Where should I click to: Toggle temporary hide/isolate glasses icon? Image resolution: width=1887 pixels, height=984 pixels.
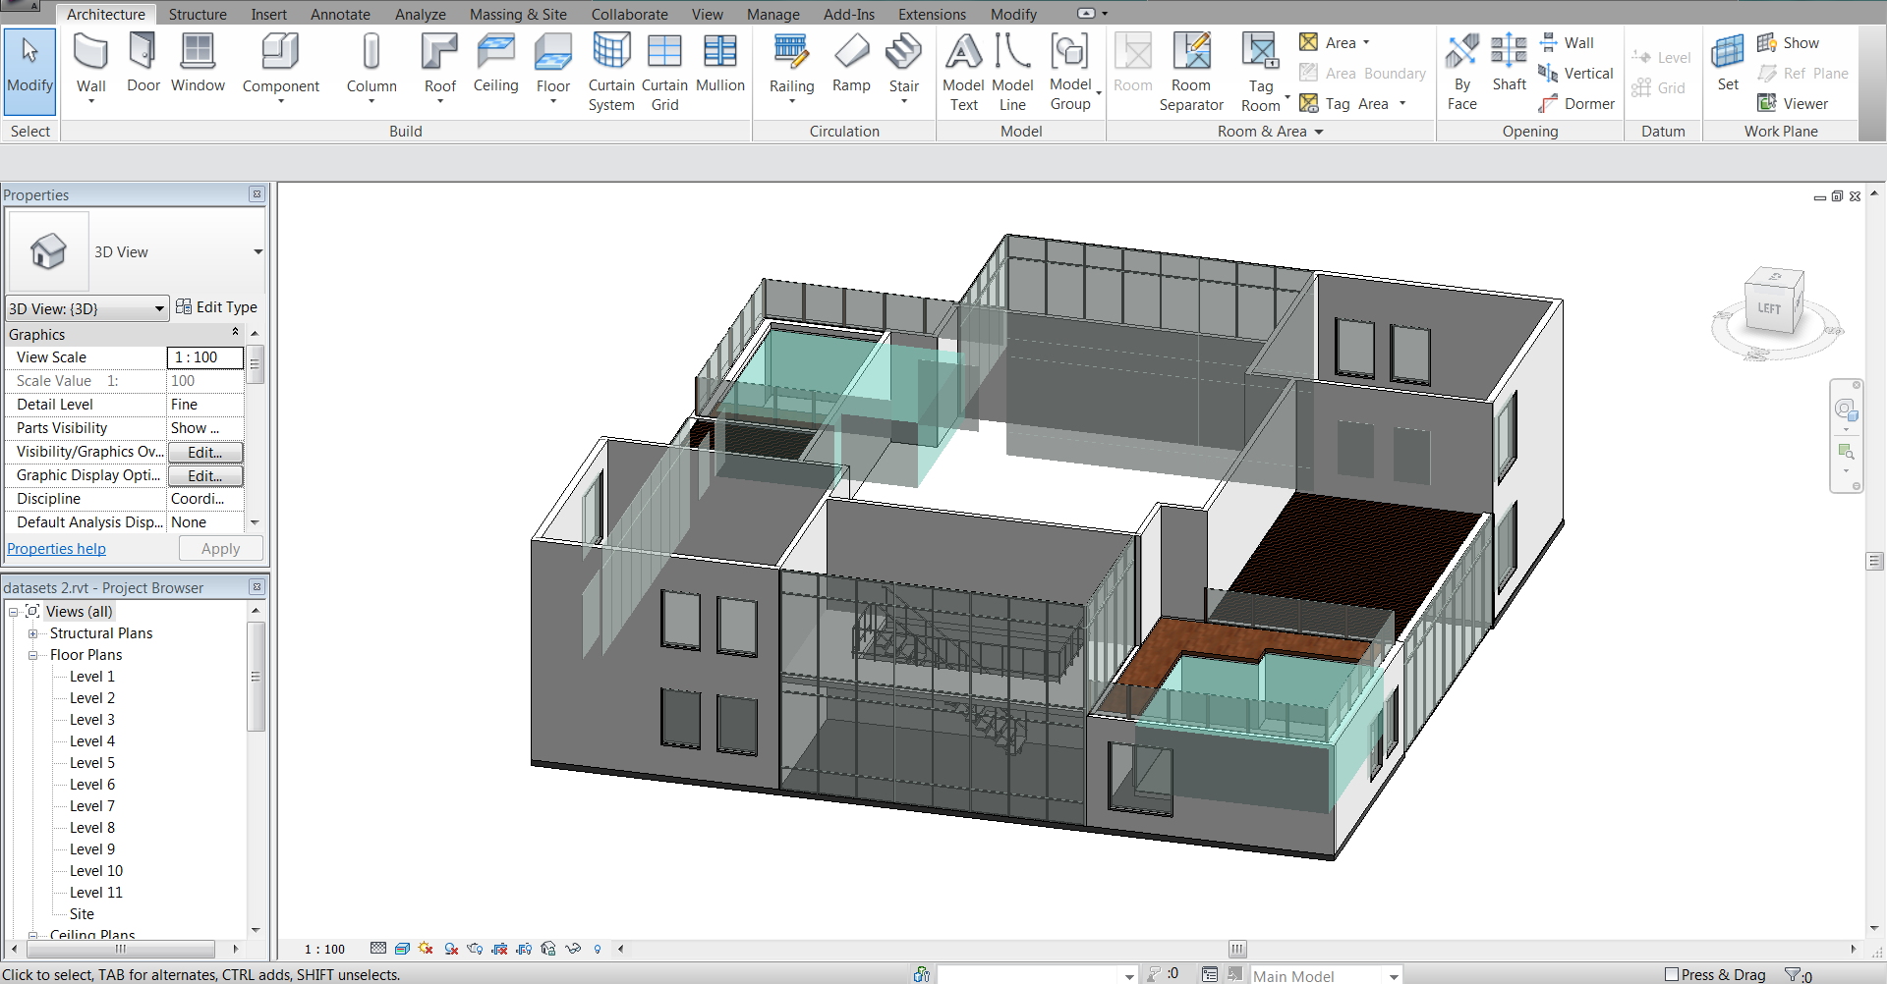click(x=573, y=949)
